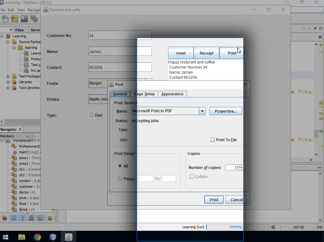Click the Test Packages folder icon
The height and width of the screenshot is (242, 324).
pyautogui.click(x=14, y=76)
